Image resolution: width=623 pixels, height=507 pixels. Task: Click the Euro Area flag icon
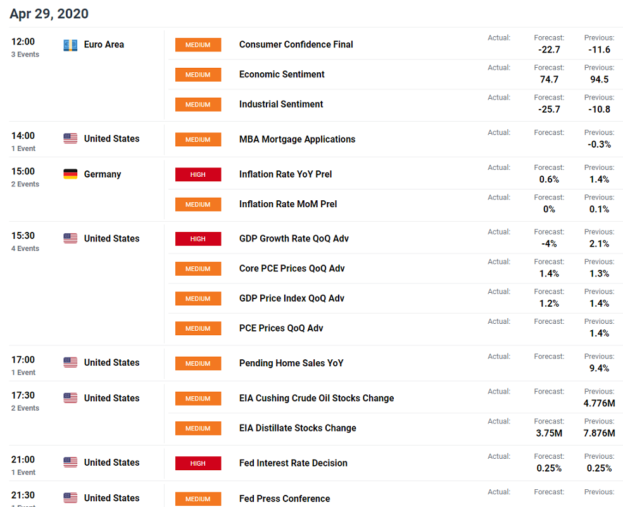70,45
